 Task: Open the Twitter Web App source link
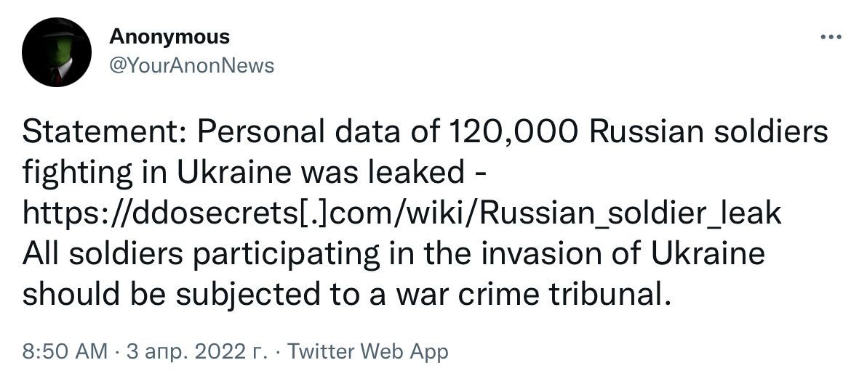tap(368, 351)
